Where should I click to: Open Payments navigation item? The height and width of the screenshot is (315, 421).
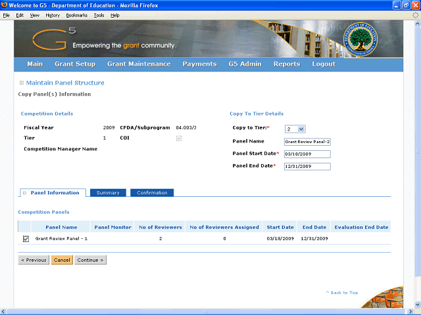pyautogui.click(x=199, y=64)
